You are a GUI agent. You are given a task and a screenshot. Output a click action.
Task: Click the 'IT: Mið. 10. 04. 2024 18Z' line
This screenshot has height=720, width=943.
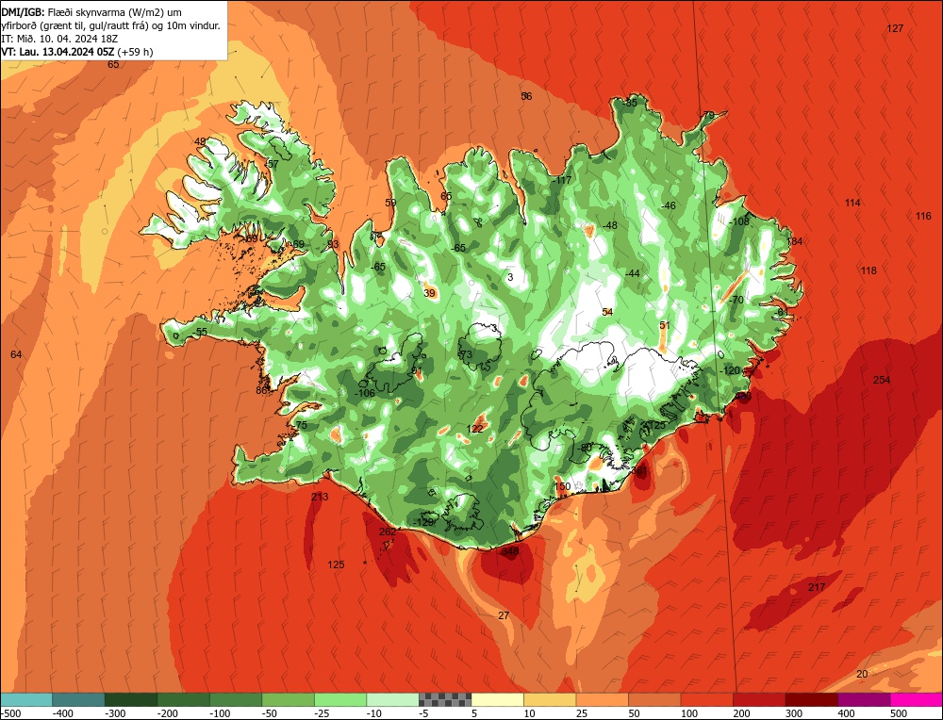coord(59,39)
